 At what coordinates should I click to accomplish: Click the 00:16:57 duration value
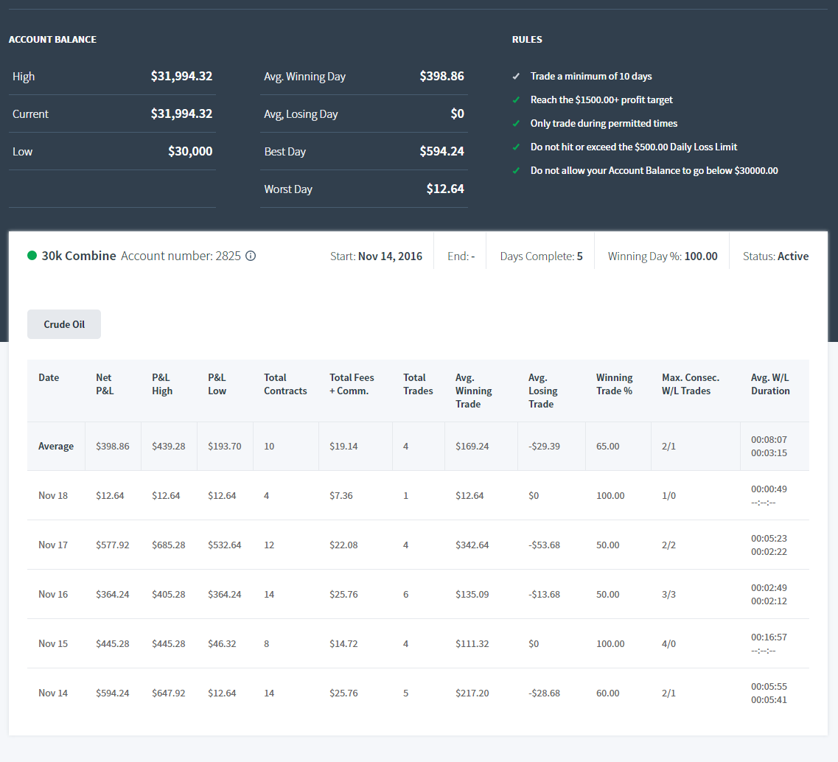pyautogui.click(x=769, y=637)
